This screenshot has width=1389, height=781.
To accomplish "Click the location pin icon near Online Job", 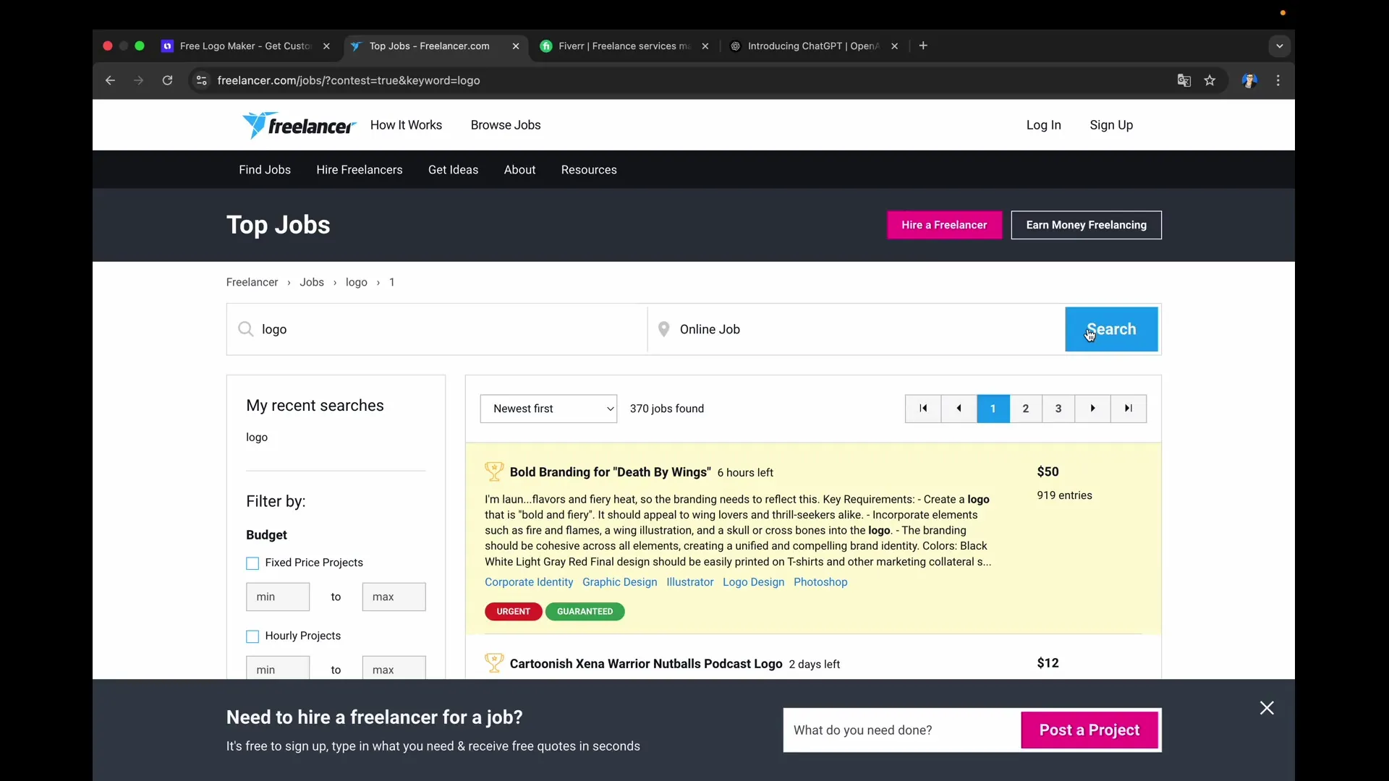I will point(664,329).
